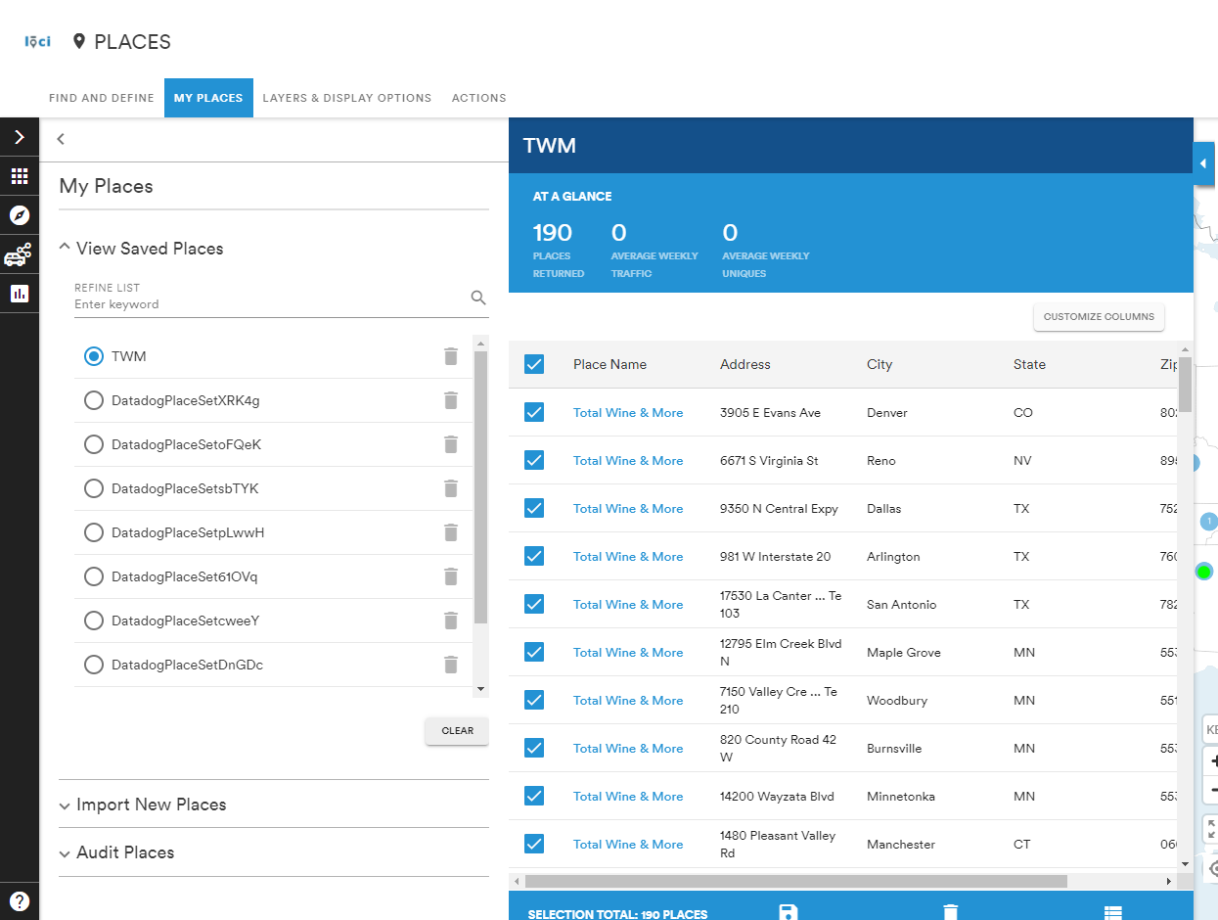
Task: Collapse the View Saved Places section
Action: pyautogui.click(x=142, y=249)
